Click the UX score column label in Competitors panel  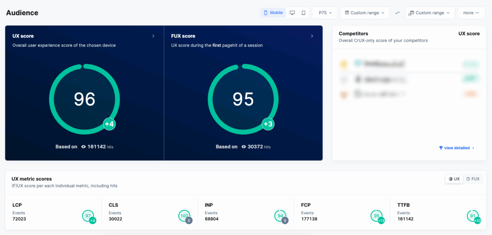(x=469, y=34)
